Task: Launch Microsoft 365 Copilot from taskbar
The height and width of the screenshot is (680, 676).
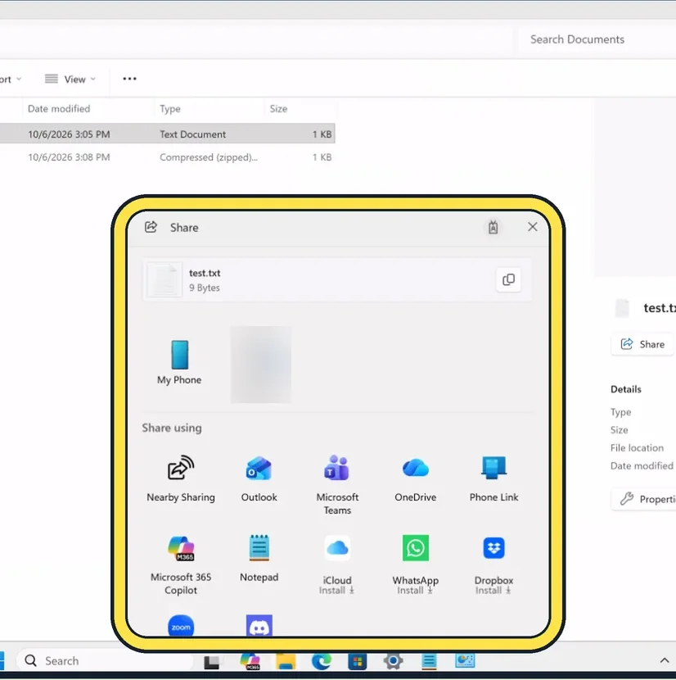Action: pyautogui.click(x=250, y=661)
